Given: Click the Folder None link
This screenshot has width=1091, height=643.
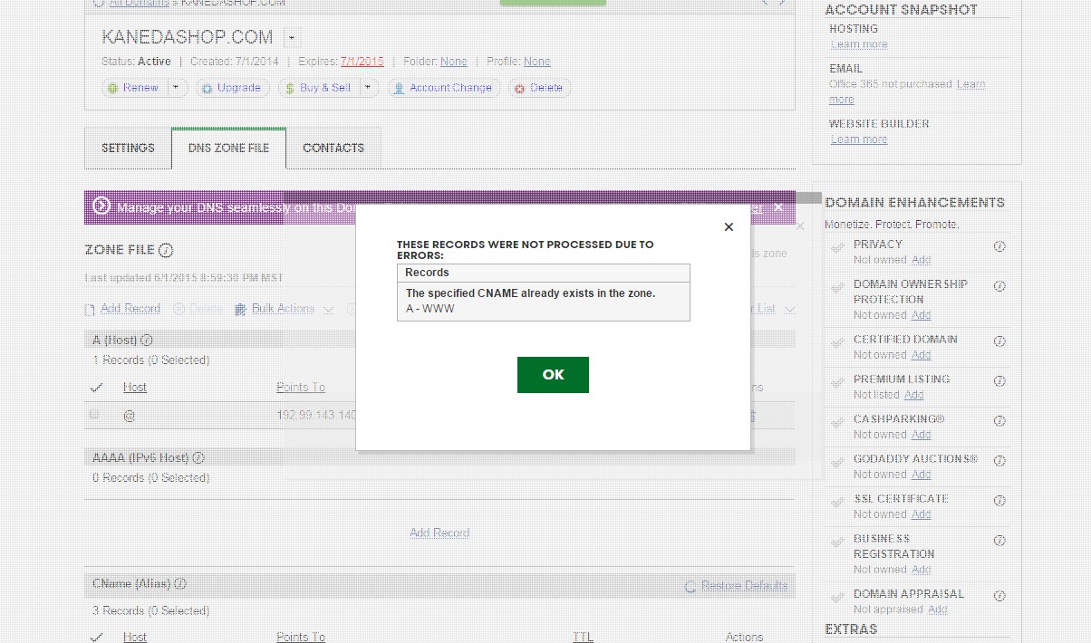Looking at the screenshot, I should (454, 62).
